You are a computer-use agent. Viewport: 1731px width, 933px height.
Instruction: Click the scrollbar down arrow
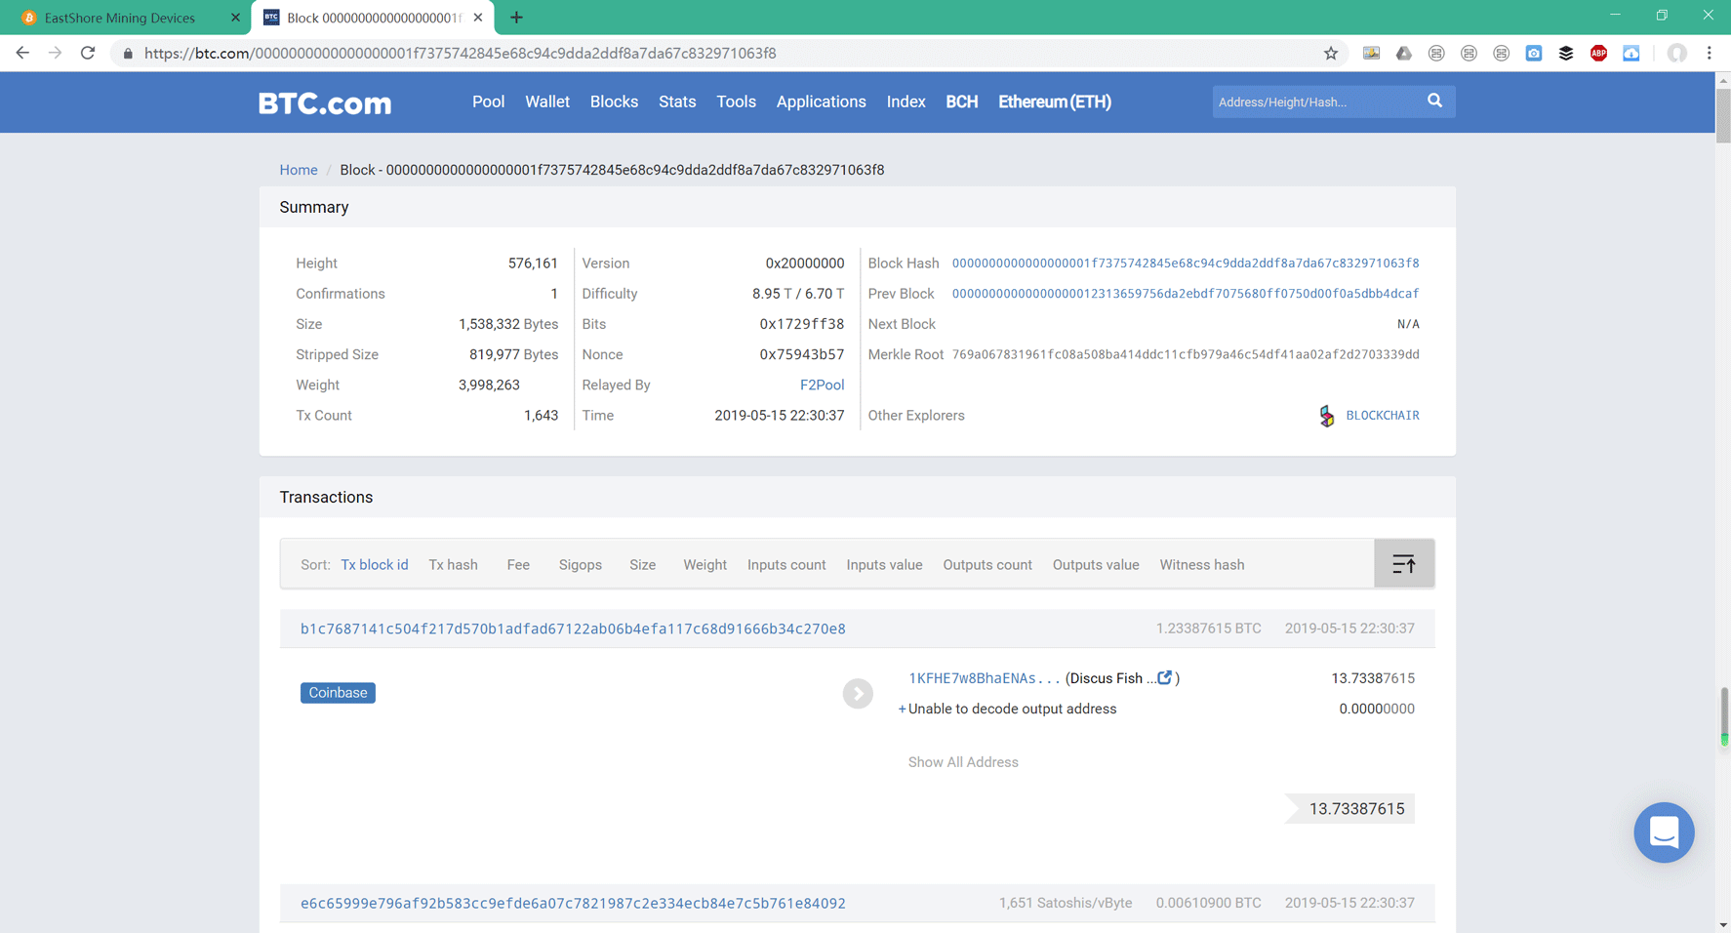(1723, 924)
